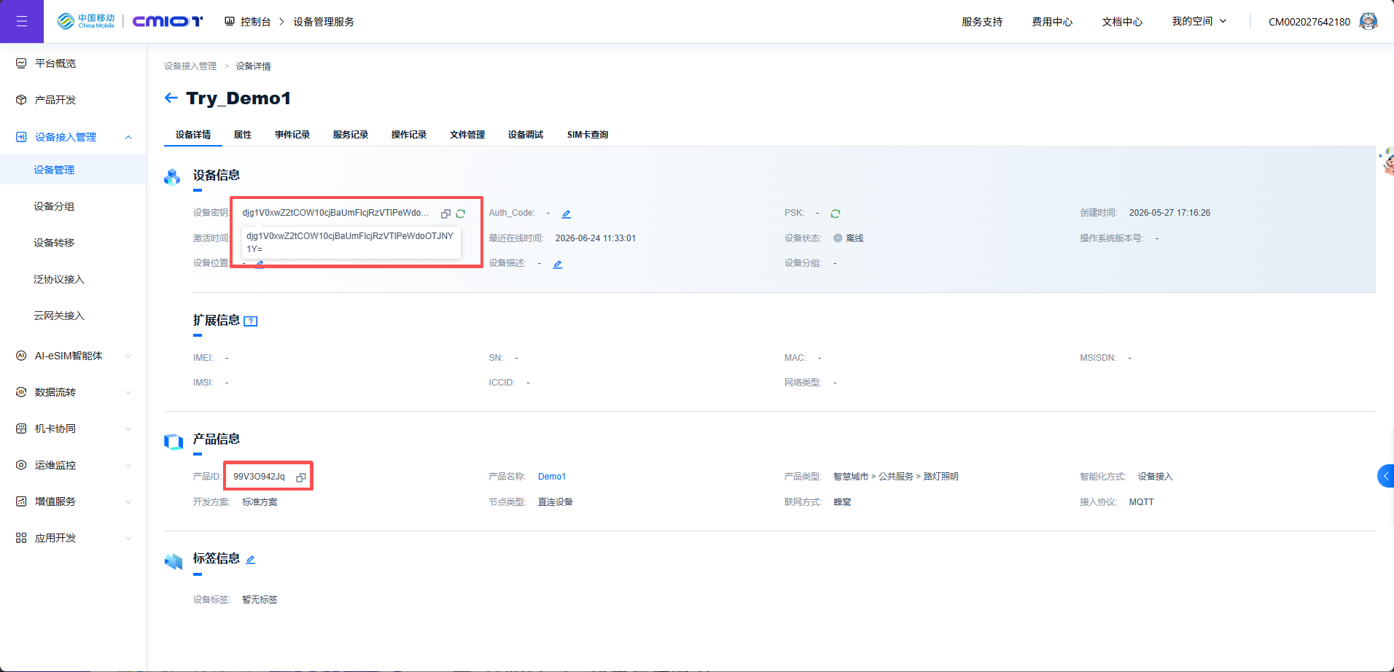Click the 暂无标签 tag text
This screenshot has height=672, width=1394.
[260, 600]
